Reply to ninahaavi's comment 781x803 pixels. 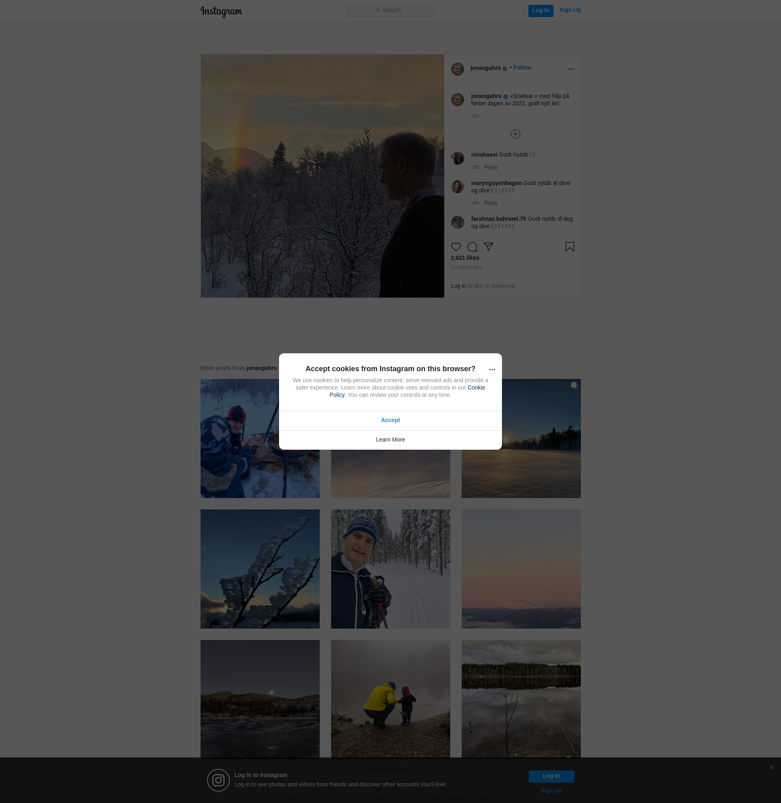coord(490,167)
